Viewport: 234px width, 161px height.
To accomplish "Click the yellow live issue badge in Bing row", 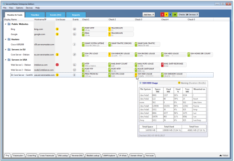I will (x=57, y=29).
